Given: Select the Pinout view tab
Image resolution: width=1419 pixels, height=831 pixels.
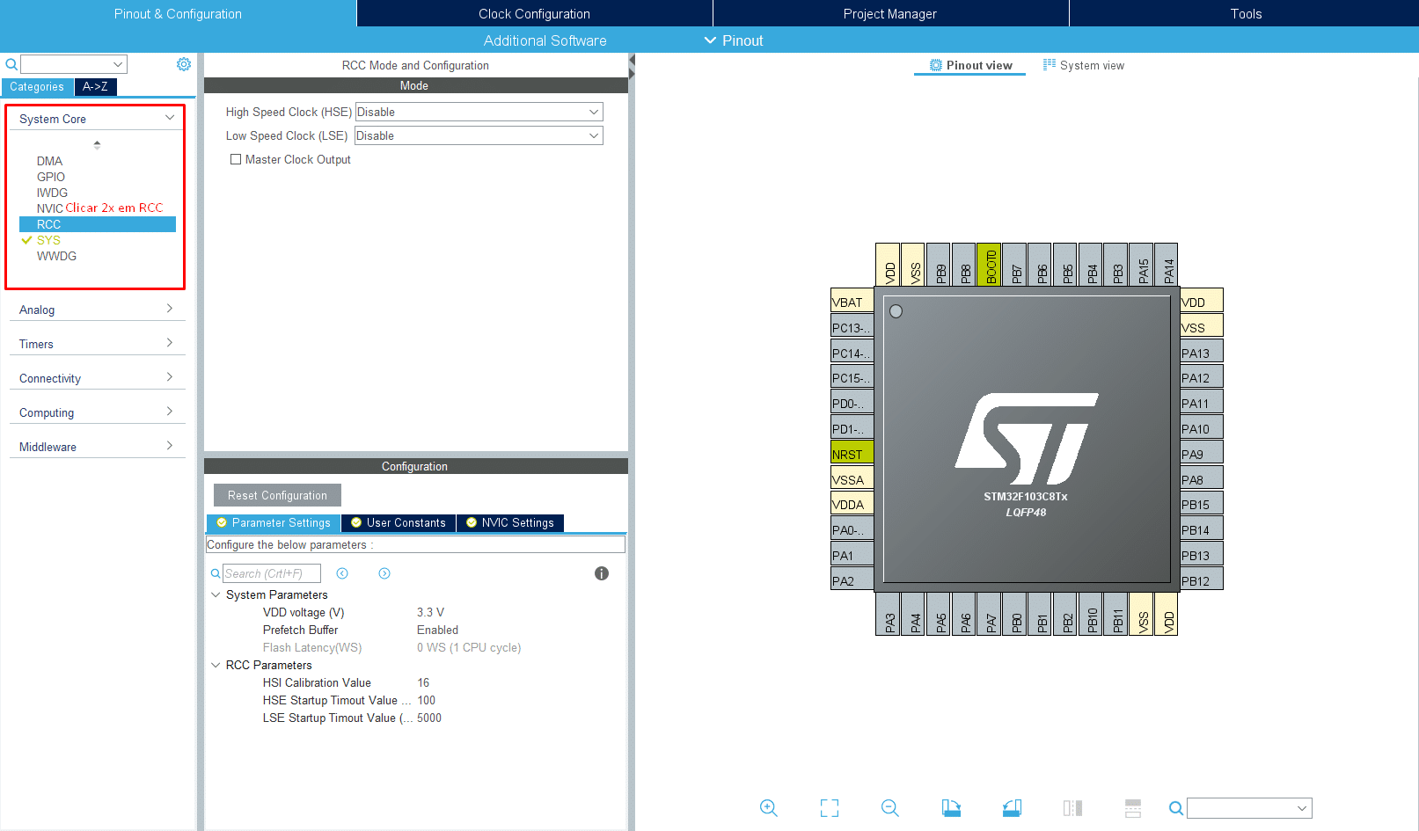Looking at the screenshot, I should (970, 65).
